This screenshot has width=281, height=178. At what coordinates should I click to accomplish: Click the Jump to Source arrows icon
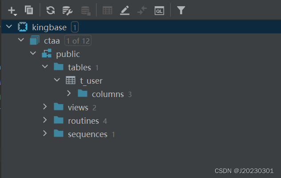click(142, 10)
